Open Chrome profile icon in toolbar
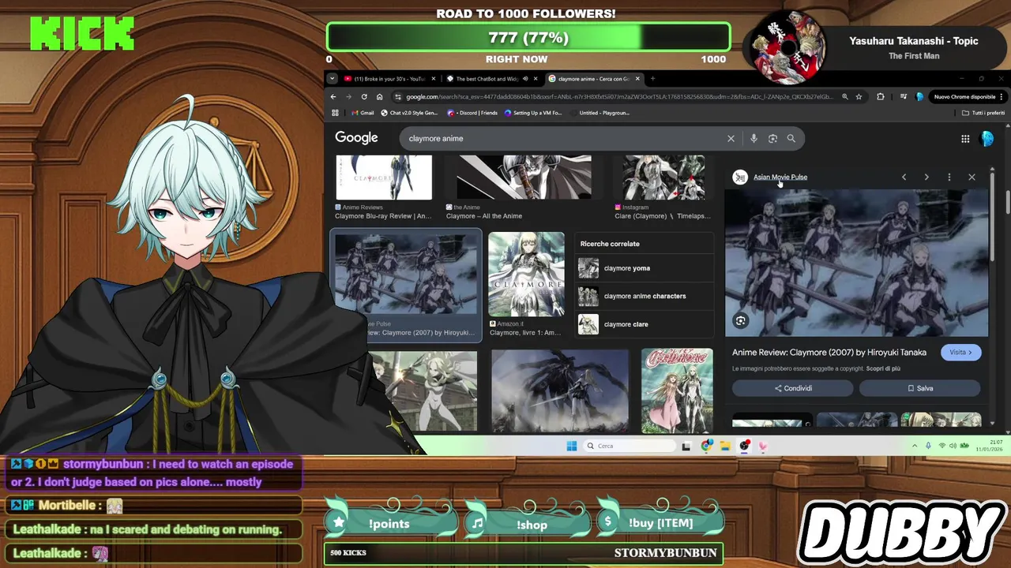Screen dimensions: 1011x568 pos(919,96)
